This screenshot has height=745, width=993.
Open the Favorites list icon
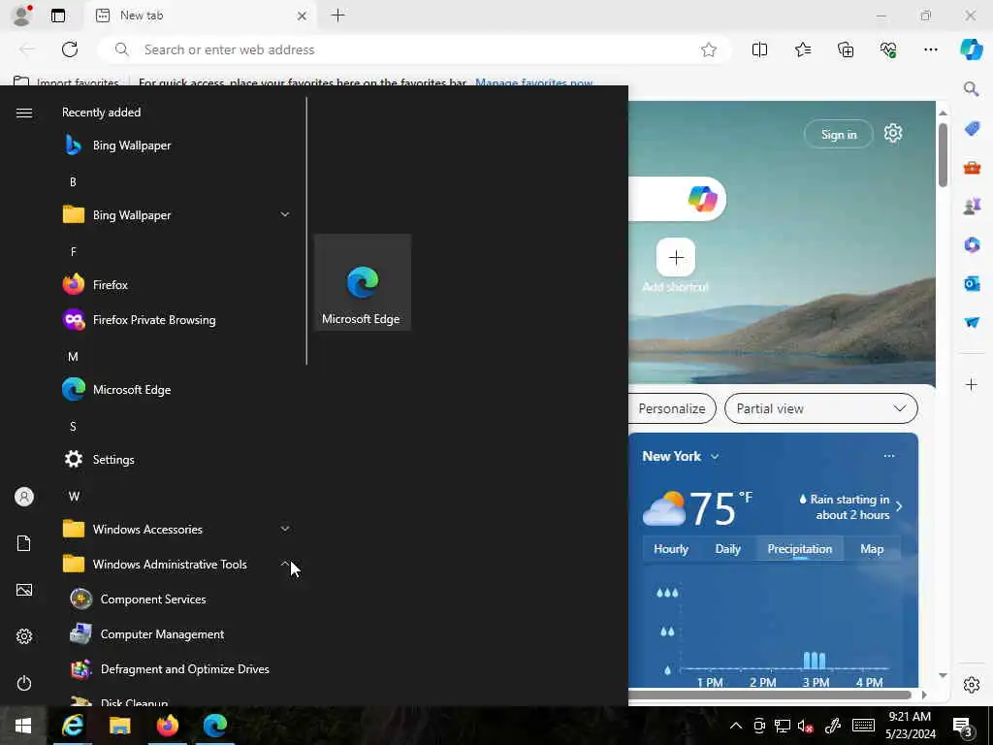pos(802,49)
